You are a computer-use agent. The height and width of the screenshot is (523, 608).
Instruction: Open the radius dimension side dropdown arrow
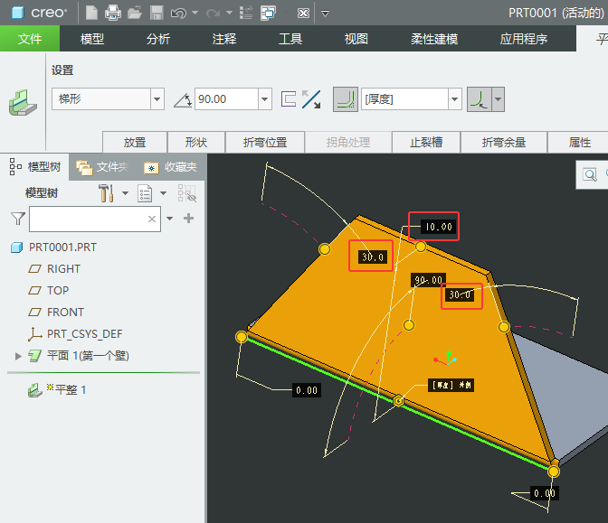499,99
